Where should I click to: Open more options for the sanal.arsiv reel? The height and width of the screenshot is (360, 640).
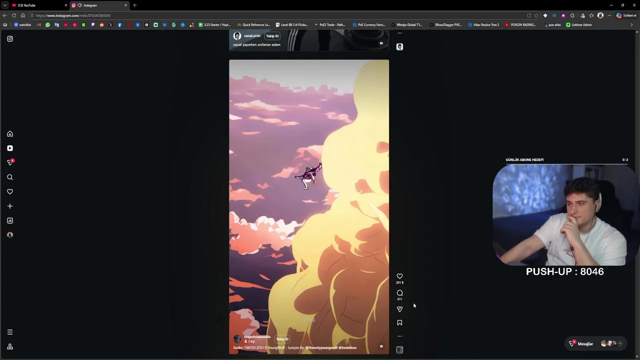point(399,33)
